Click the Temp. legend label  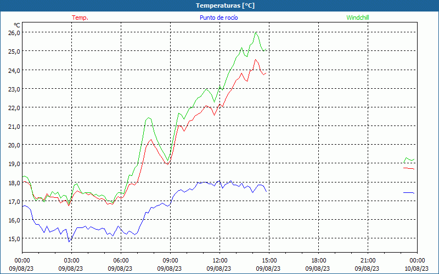click(x=80, y=18)
